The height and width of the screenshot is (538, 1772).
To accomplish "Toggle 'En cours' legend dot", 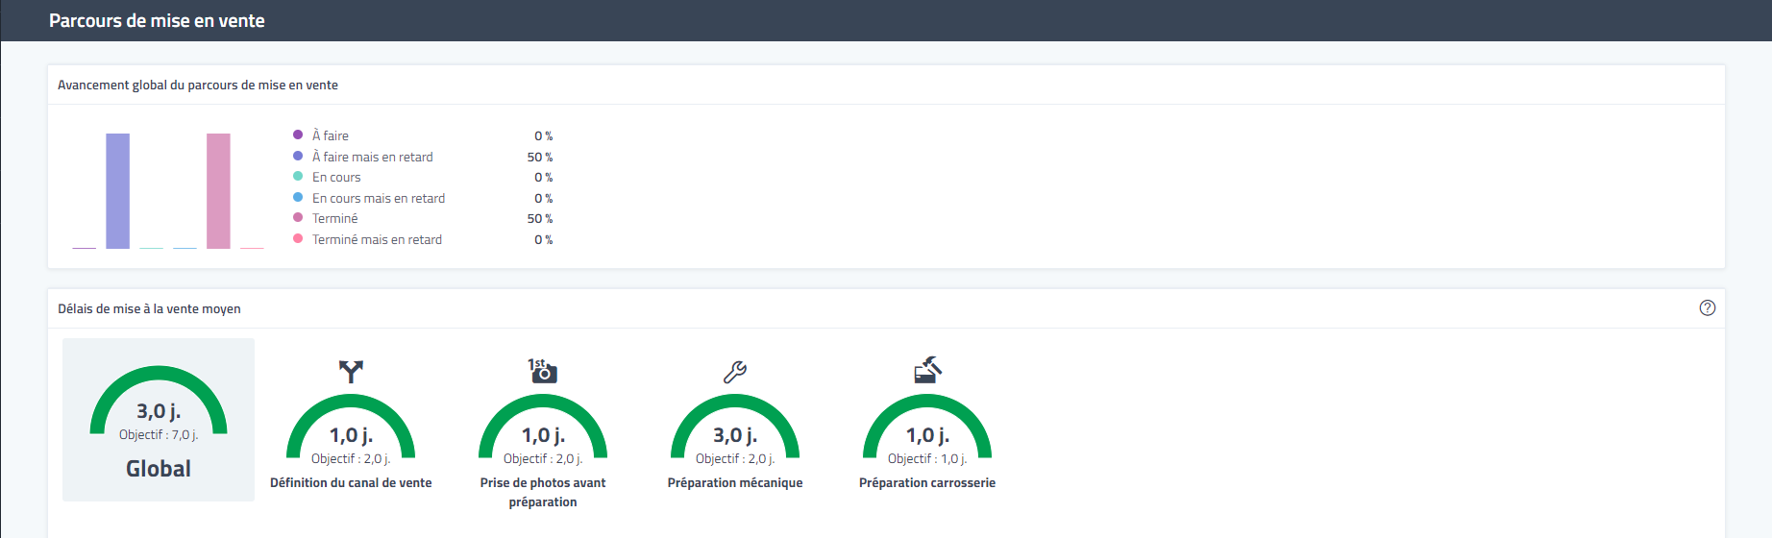I will pyautogui.click(x=298, y=177).
